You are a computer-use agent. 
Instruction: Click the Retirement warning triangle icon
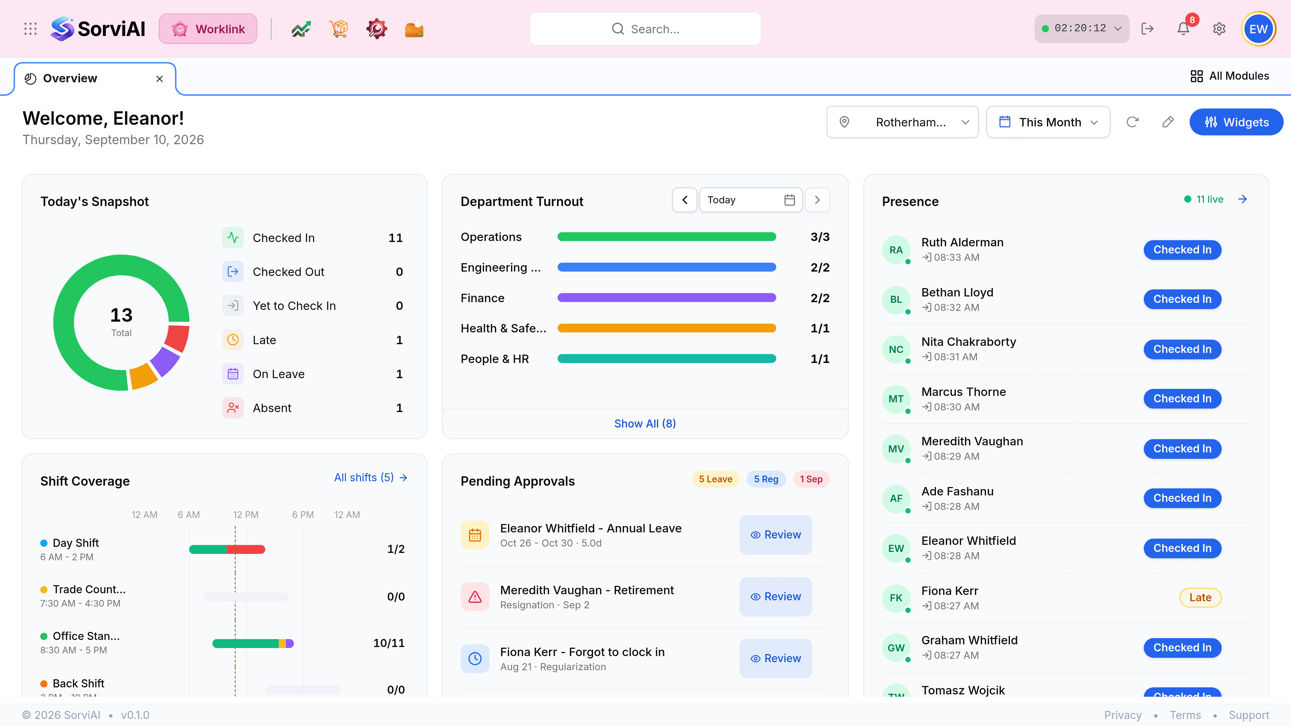[x=475, y=597]
